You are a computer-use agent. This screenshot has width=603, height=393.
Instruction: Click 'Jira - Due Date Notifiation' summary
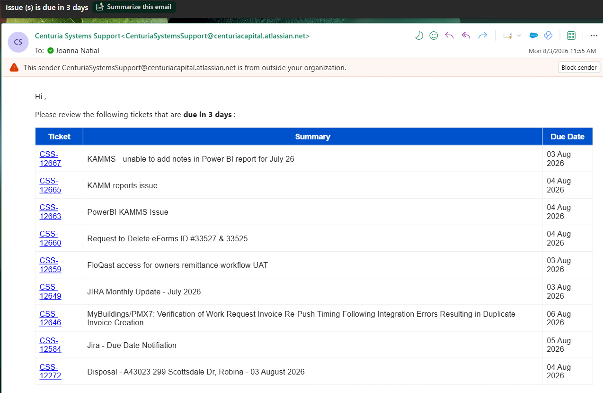132,345
